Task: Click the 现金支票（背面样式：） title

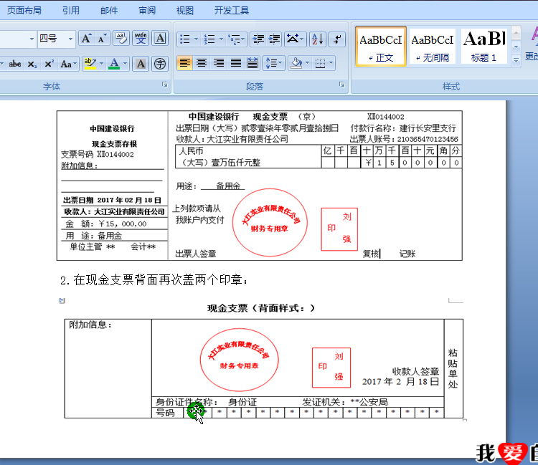Action: tap(261, 308)
